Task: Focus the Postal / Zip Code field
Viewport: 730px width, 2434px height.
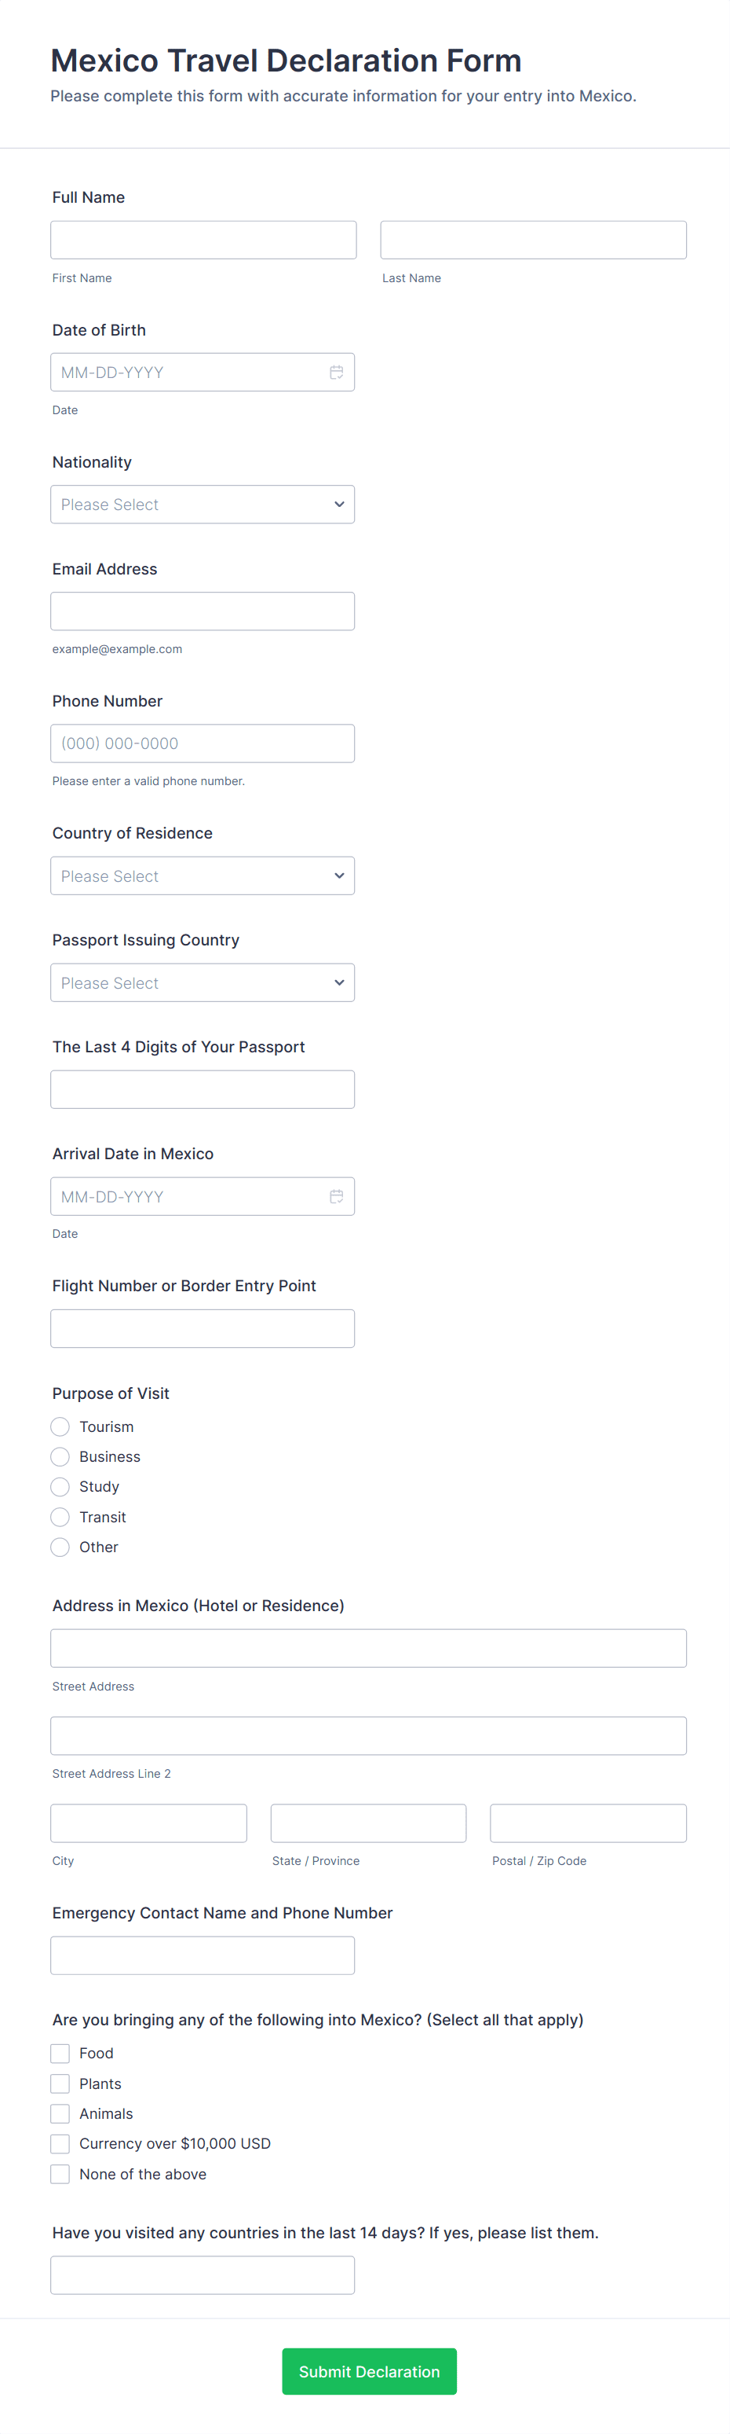Action: tap(589, 1823)
